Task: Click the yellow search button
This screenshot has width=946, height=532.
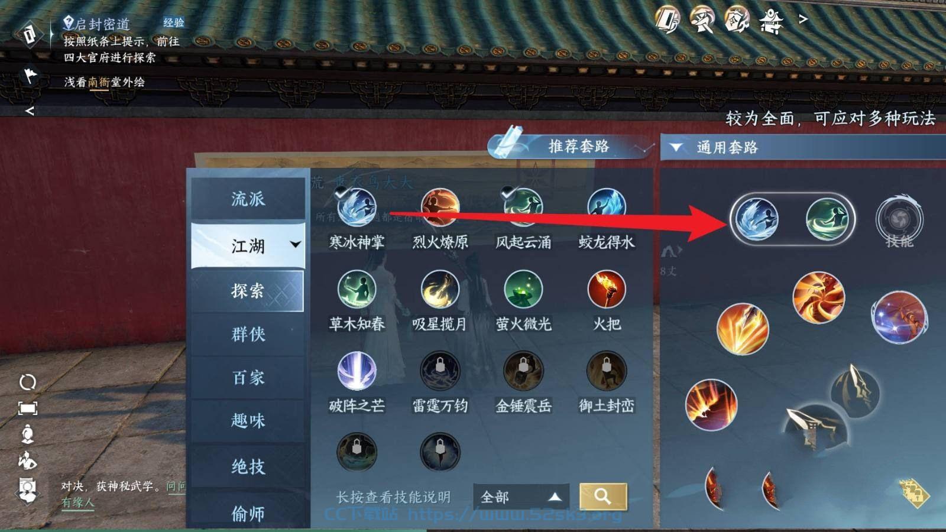Action: [602, 496]
